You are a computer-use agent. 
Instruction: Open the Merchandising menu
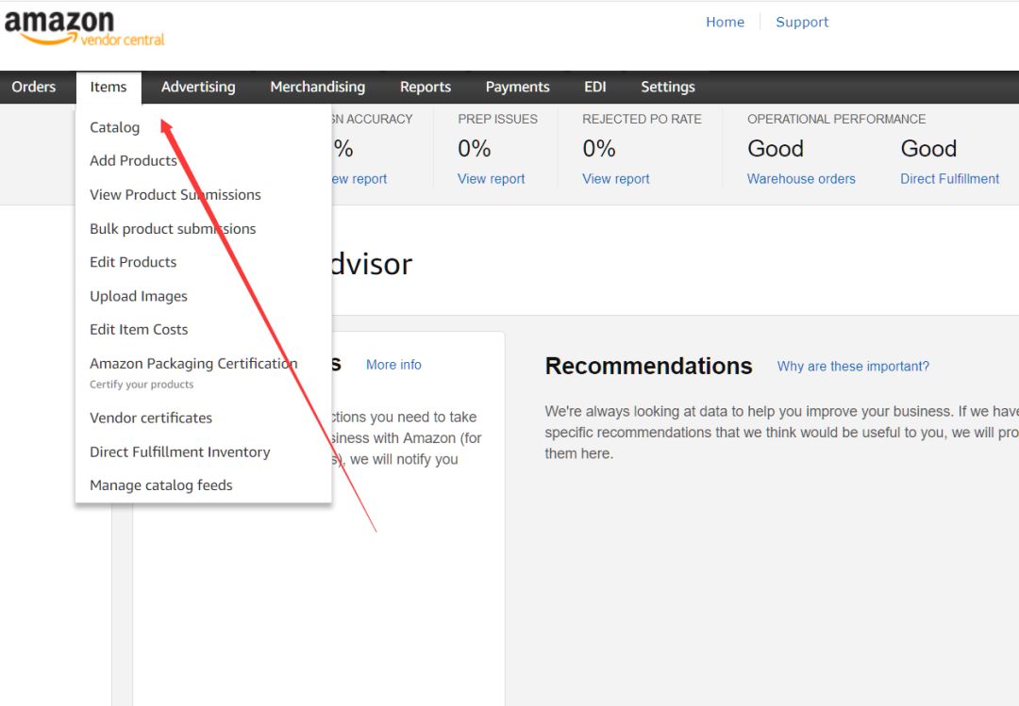[318, 87]
